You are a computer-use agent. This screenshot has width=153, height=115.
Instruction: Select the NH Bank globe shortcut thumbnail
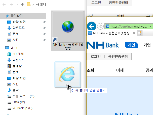(68, 27)
